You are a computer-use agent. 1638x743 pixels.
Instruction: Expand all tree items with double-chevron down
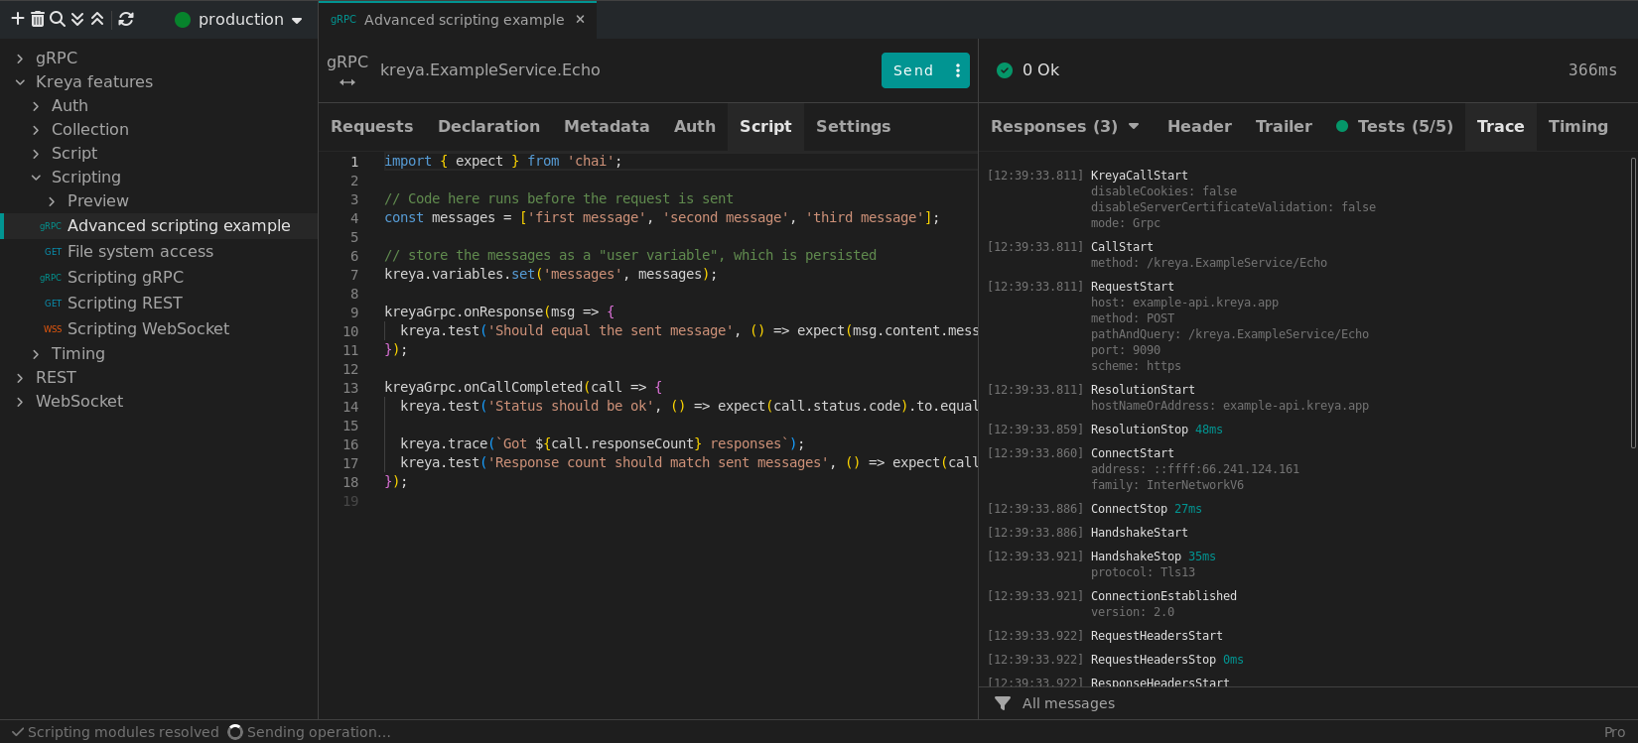tap(77, 19)
